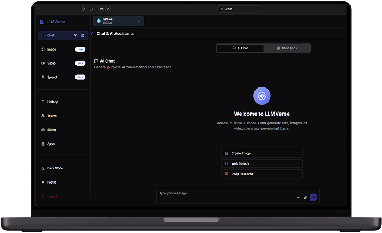Click the magnifier icon in the Web Search button
The image size is (382, 233).
tap(227, 163)
